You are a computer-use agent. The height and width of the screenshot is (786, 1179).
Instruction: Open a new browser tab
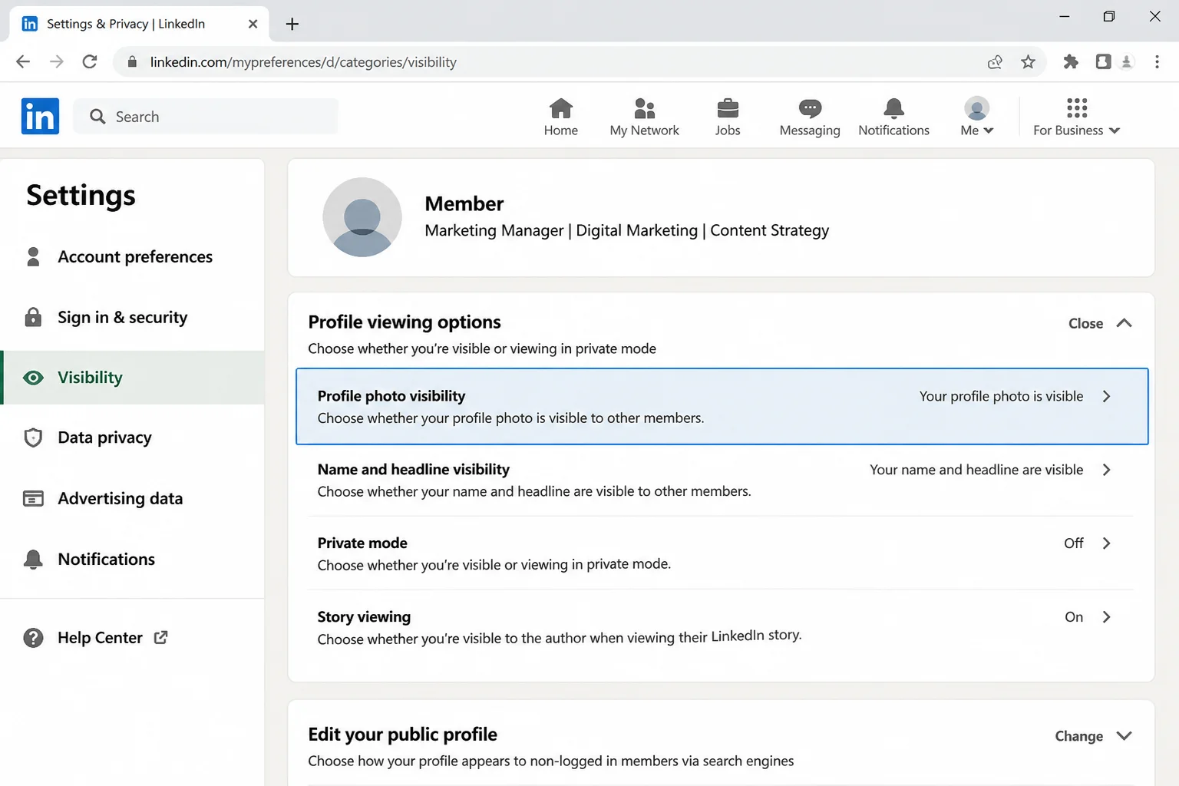tap(292, 24)
